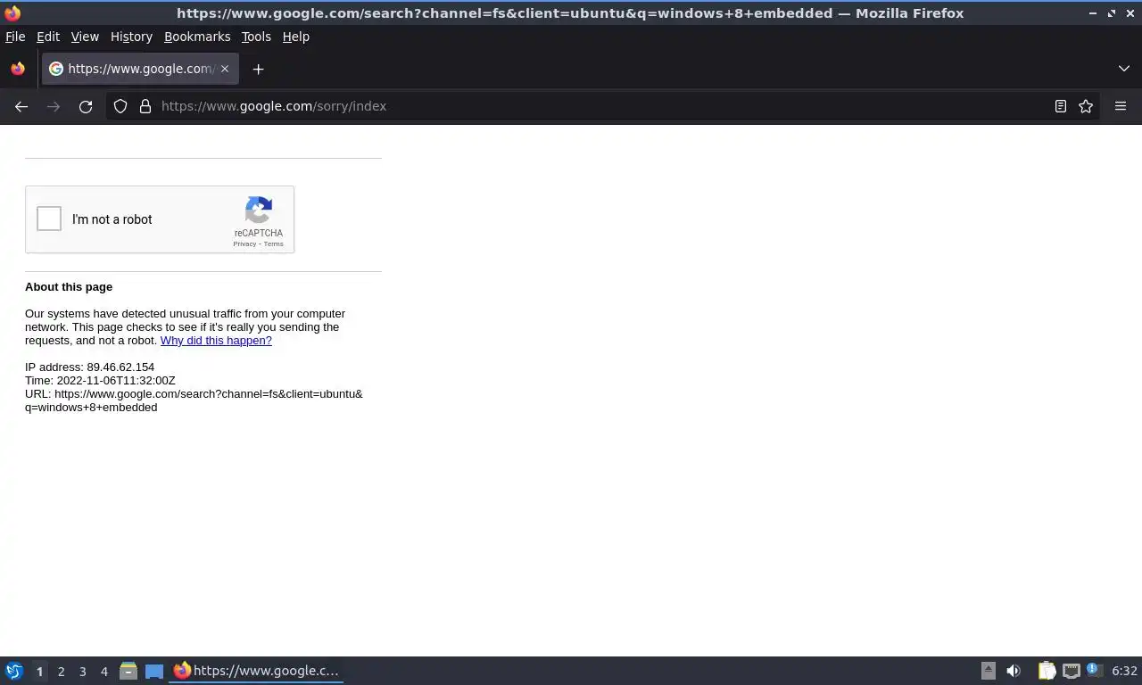Switch to workspace 2
Viewport: 1142px width, 685px height.
tap(61, 671)
